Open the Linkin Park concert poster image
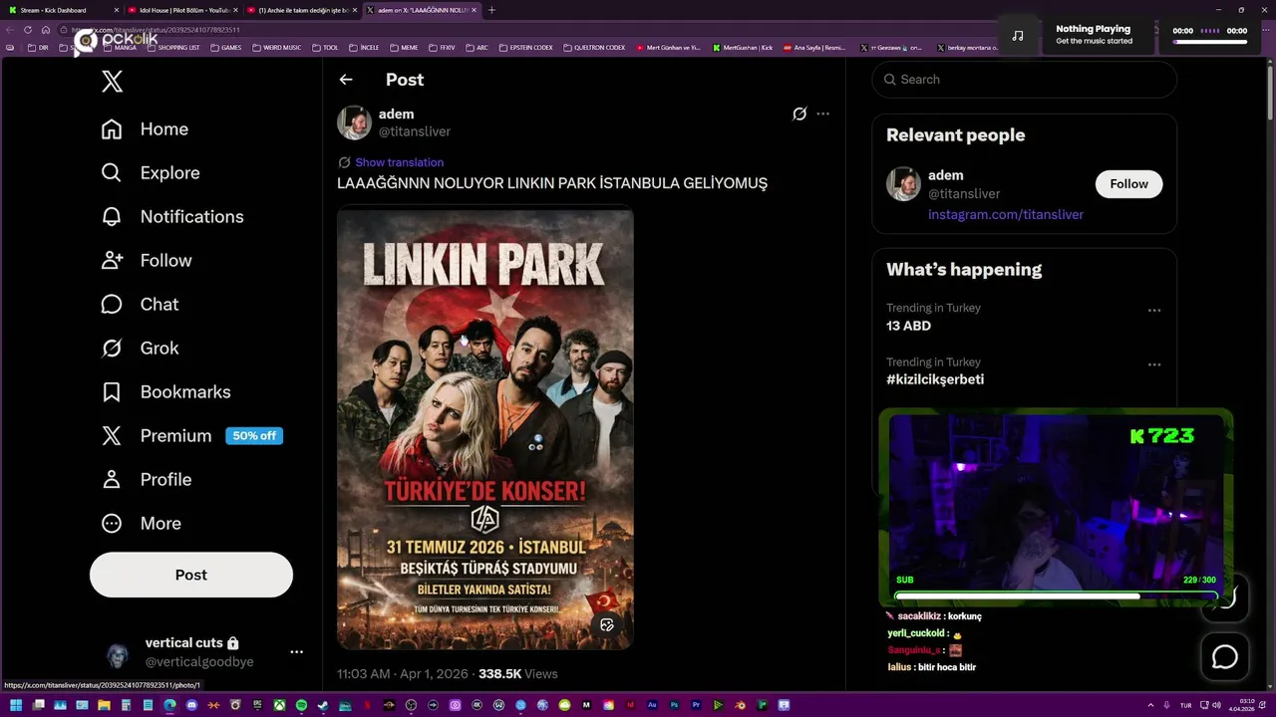 coord(485,428)
